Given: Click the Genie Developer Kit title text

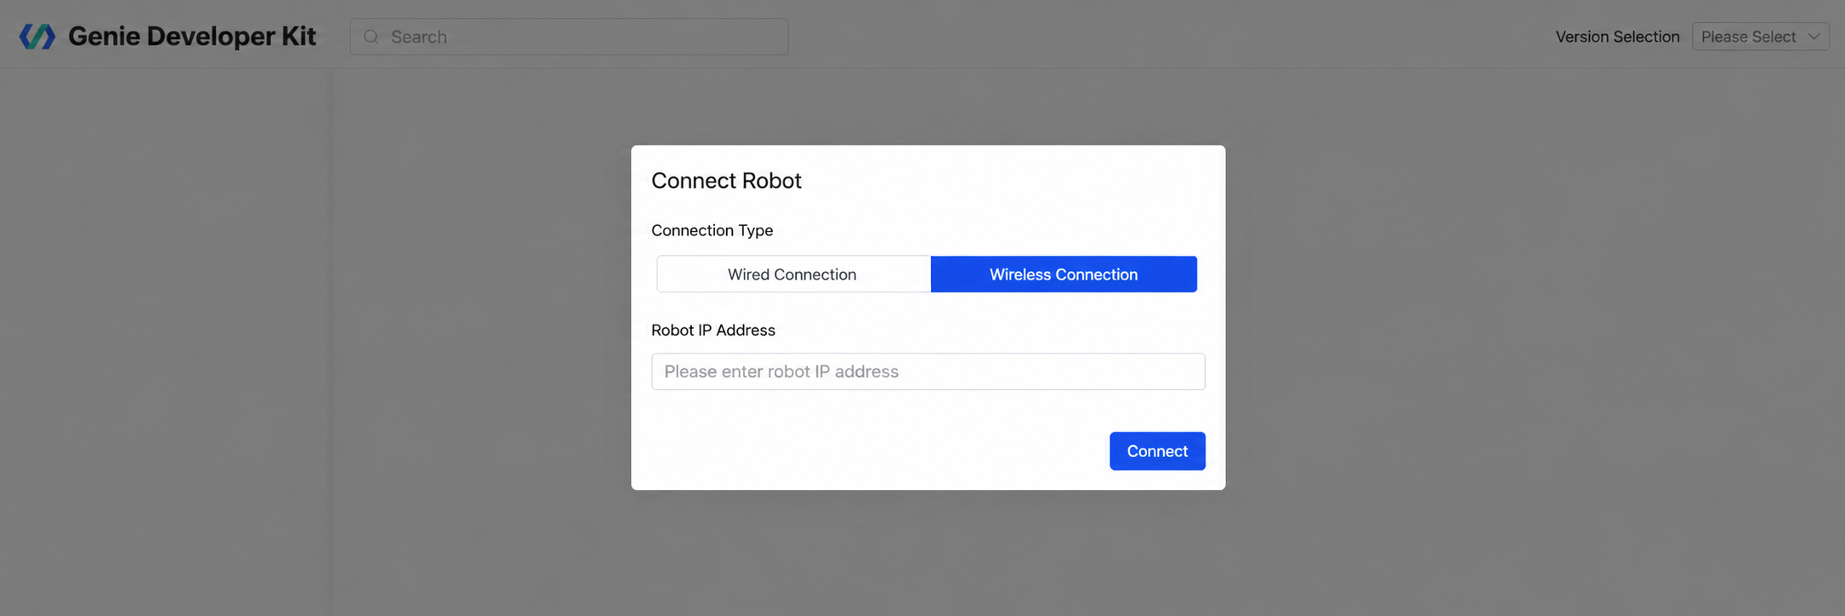Looking at the screenshot, I should click(192, 37).
